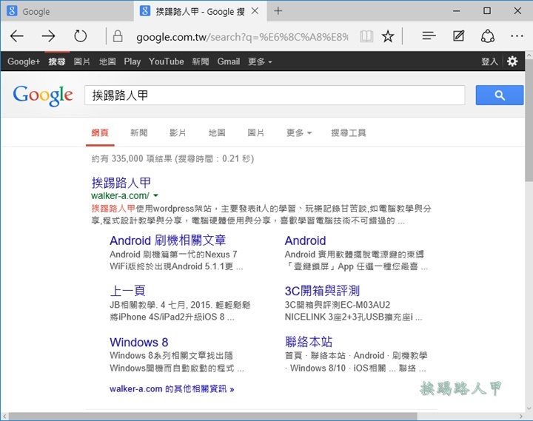Image resolution: width=533 pixels, height=421 pixels.
Task: Open Google+ in the black bar
Action: tap(24, 61)
